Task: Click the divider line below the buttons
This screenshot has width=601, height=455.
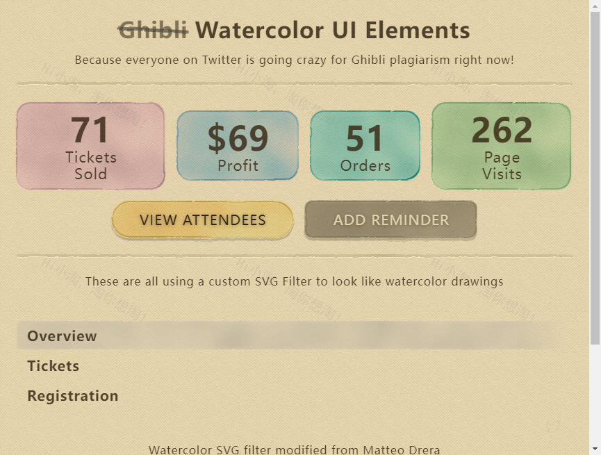Action: point(294,256)
